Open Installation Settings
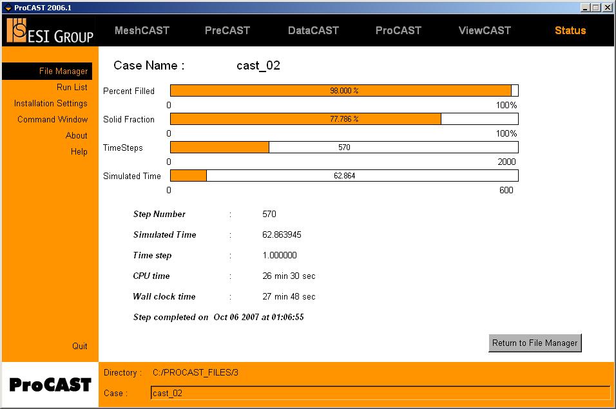This screenshot has width=616, height=409. point(50,103)
